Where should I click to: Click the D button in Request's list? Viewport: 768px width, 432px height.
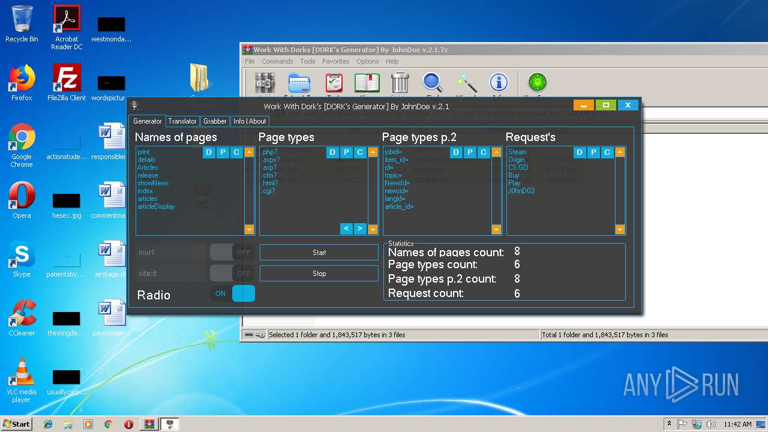coord(580,152)
